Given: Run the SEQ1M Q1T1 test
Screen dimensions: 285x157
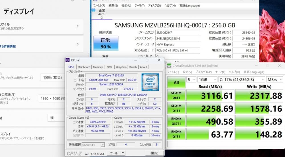Looking at the screenshot, I should point(176,108).
